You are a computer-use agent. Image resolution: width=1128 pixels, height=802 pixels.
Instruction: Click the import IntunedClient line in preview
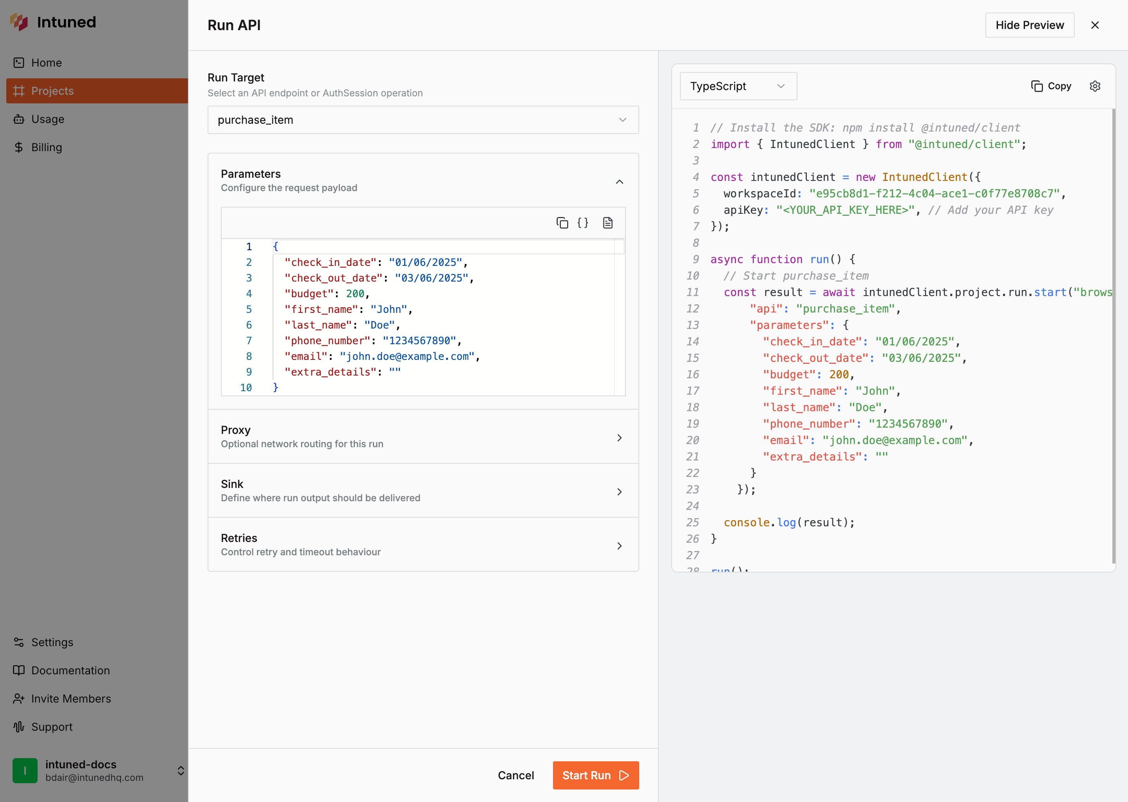tap(868, 144)
